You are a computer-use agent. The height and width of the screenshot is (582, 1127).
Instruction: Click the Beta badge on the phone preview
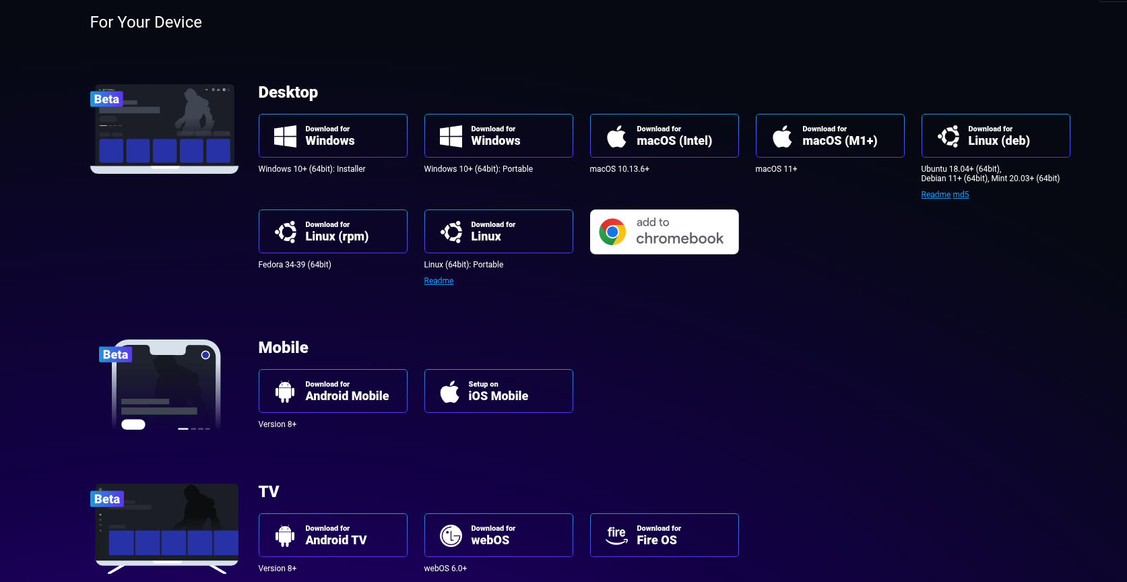[115, 355]
